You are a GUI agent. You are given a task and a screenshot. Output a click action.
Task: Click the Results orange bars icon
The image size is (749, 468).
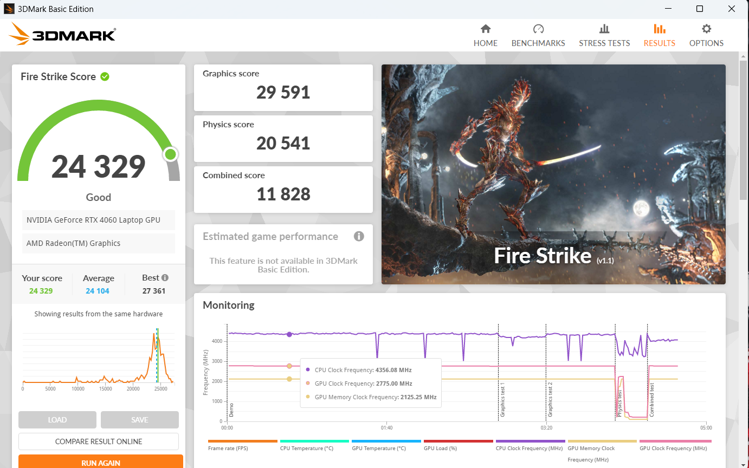point(660,29)
